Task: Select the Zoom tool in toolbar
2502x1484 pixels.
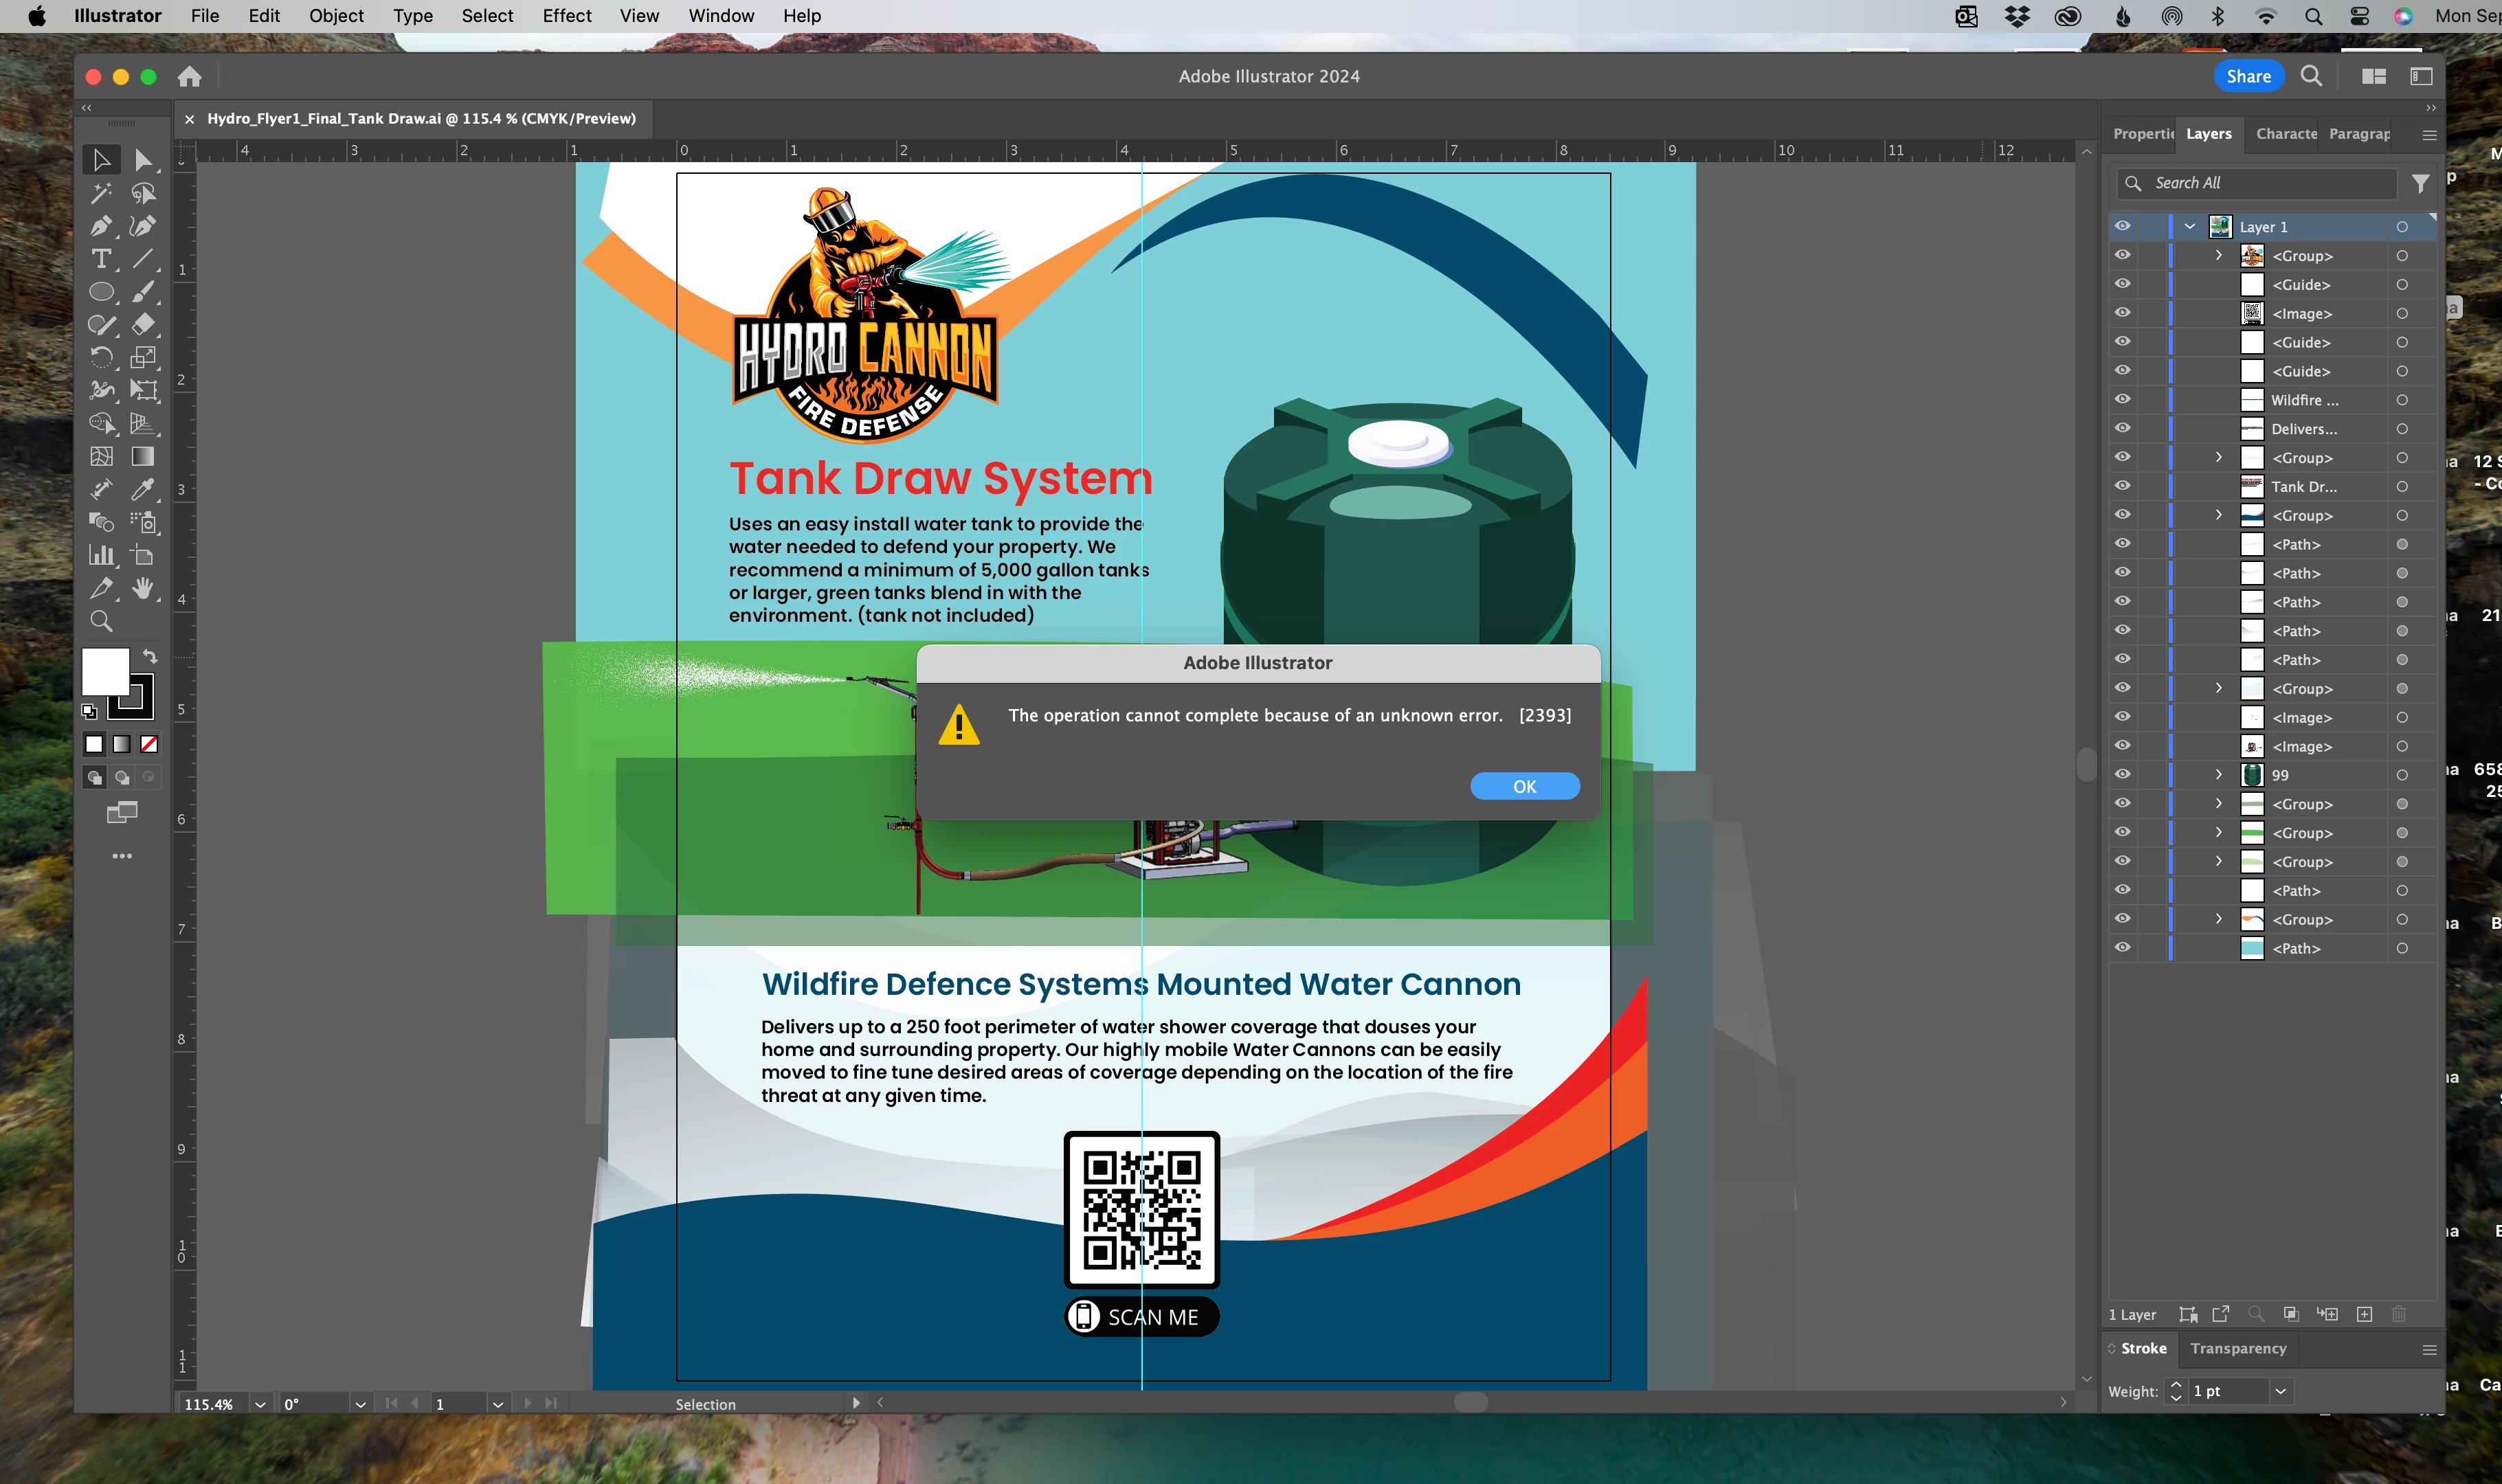Action: click(101, 621)
